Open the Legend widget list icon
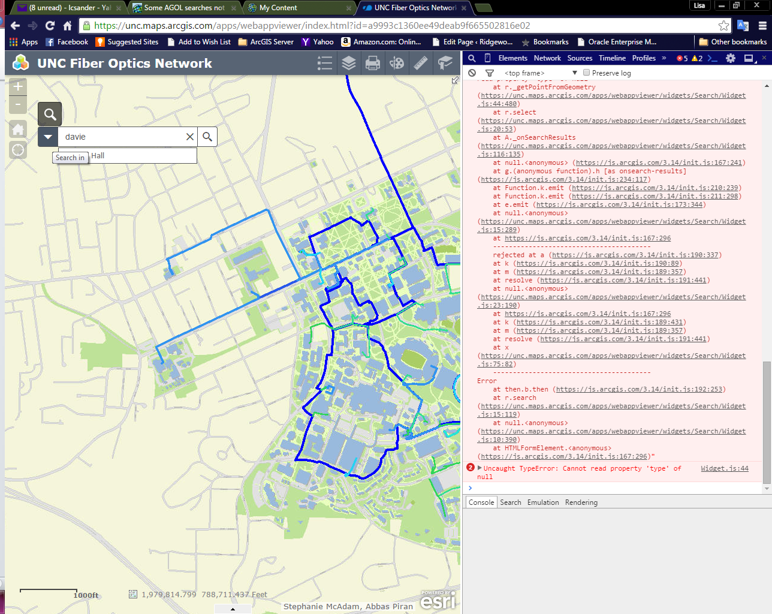This screenshot has width=772, height=614. (x=325, y=63)
